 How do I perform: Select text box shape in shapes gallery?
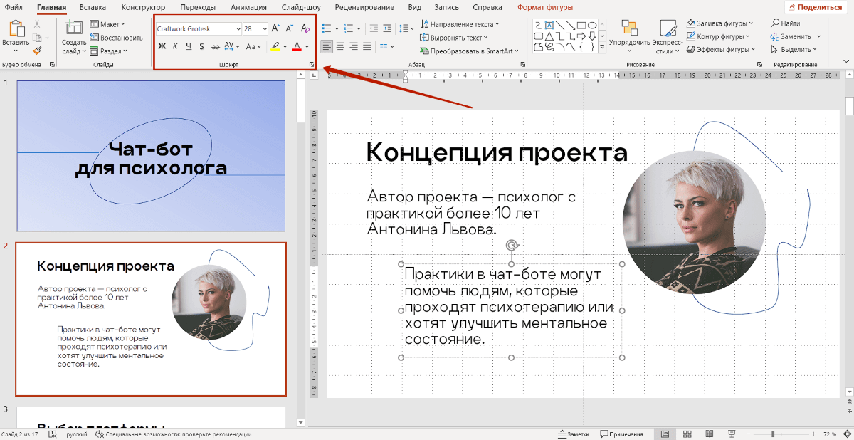tap(549, 25)
